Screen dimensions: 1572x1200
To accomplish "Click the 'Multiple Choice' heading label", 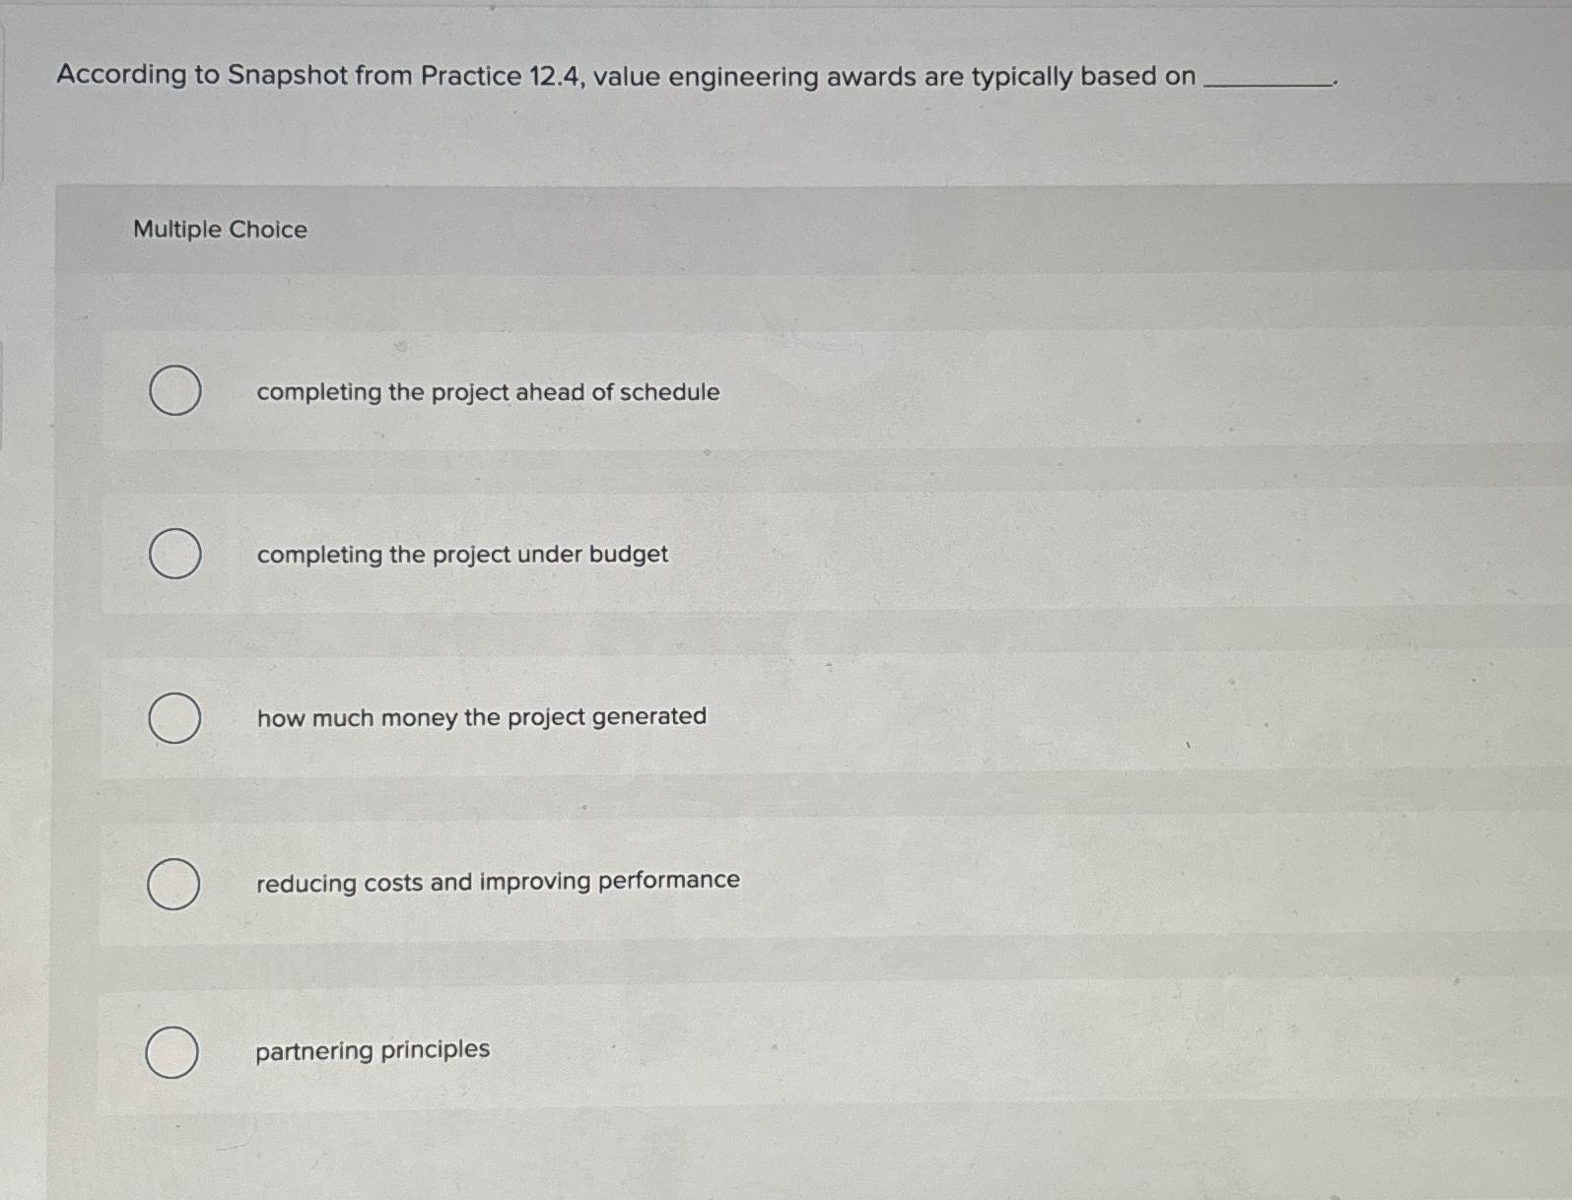I will (219, 230).
